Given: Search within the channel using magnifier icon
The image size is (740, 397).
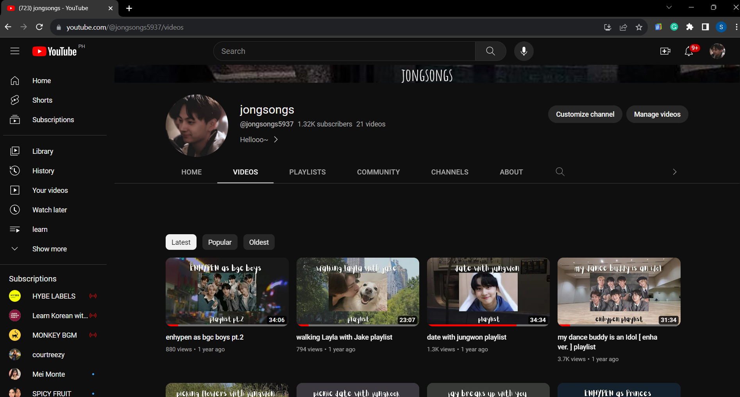Looking at the screenshot, I should point(560,172).
